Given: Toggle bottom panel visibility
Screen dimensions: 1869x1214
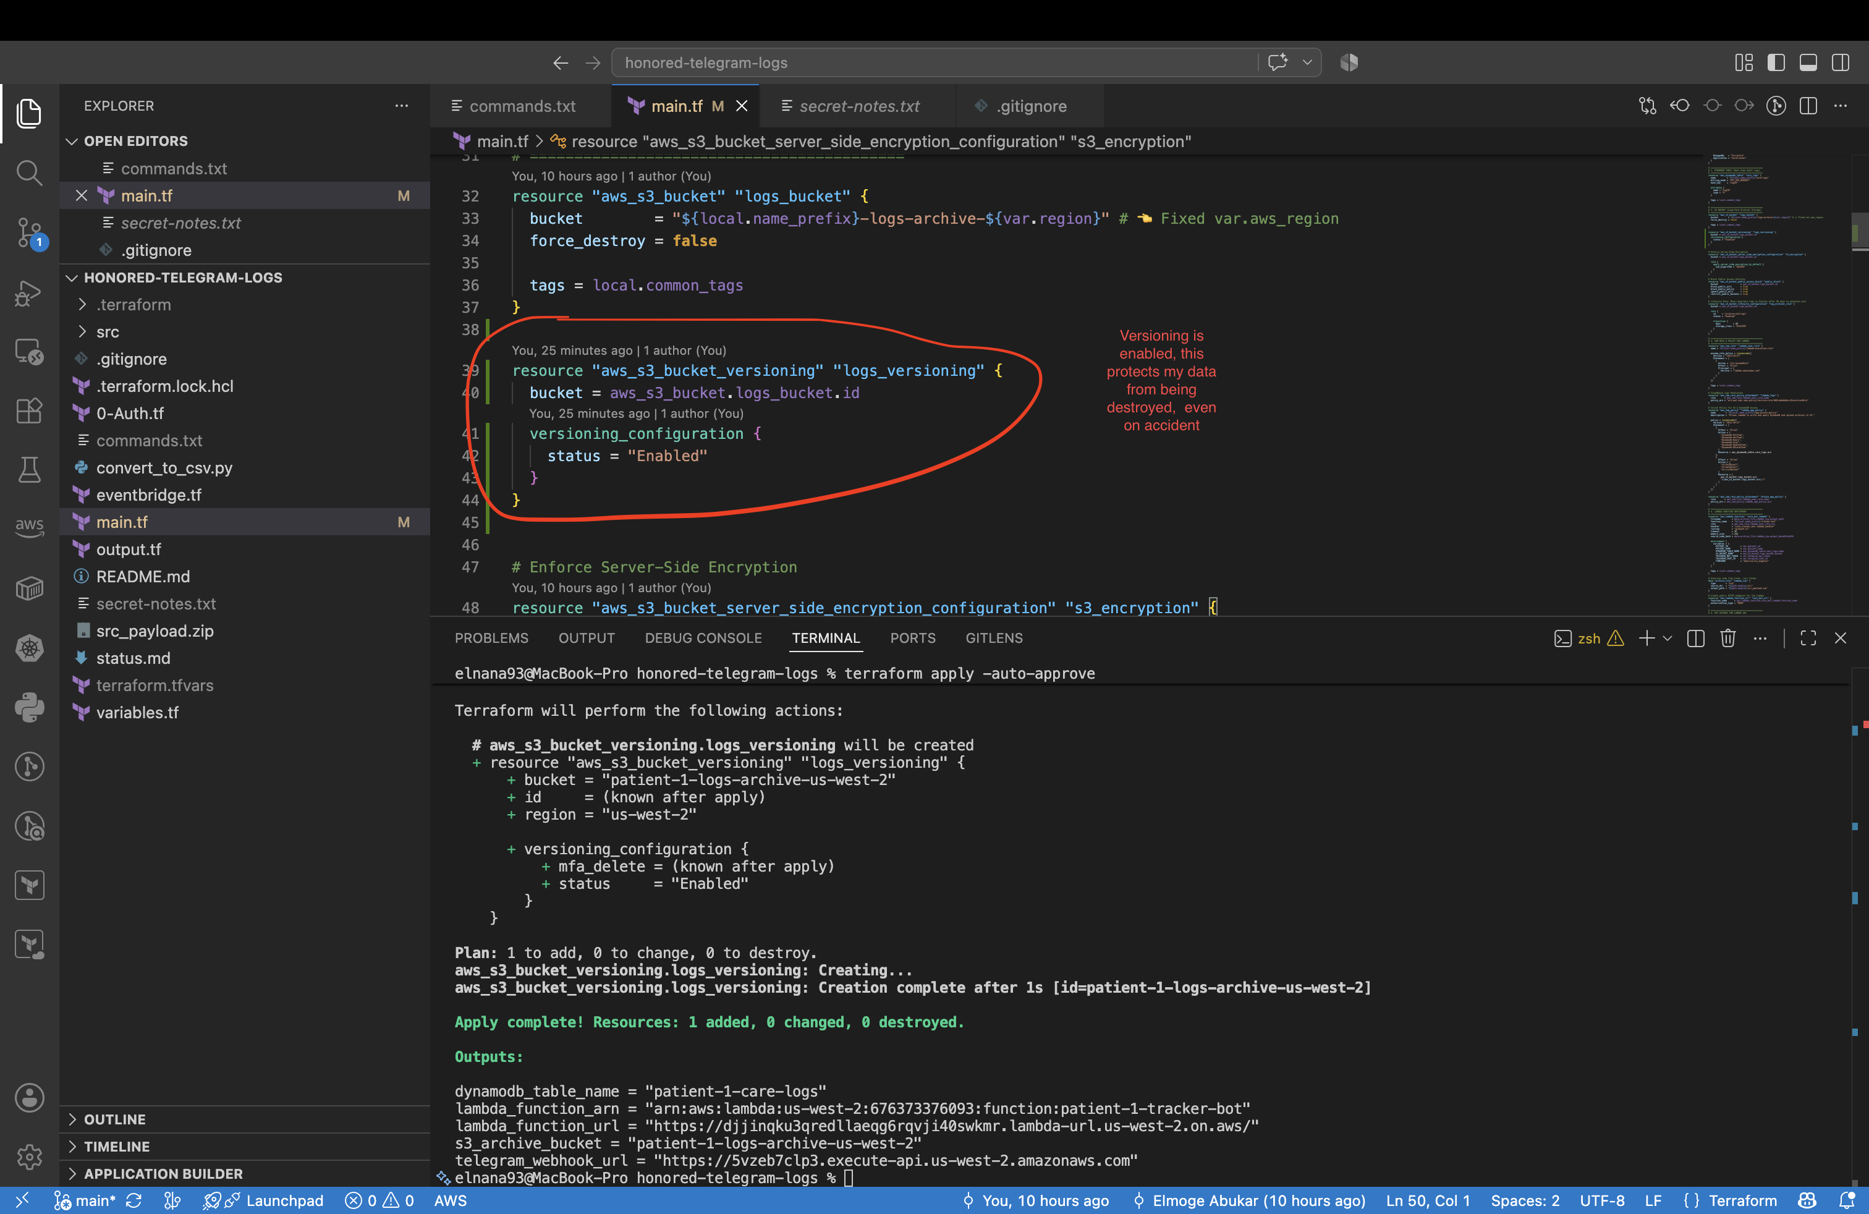Looking at the screenshot, I should point(1808,62).
